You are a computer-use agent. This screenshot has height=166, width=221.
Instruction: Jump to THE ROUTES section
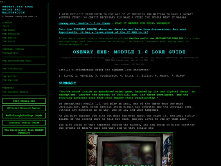[9, 76]
